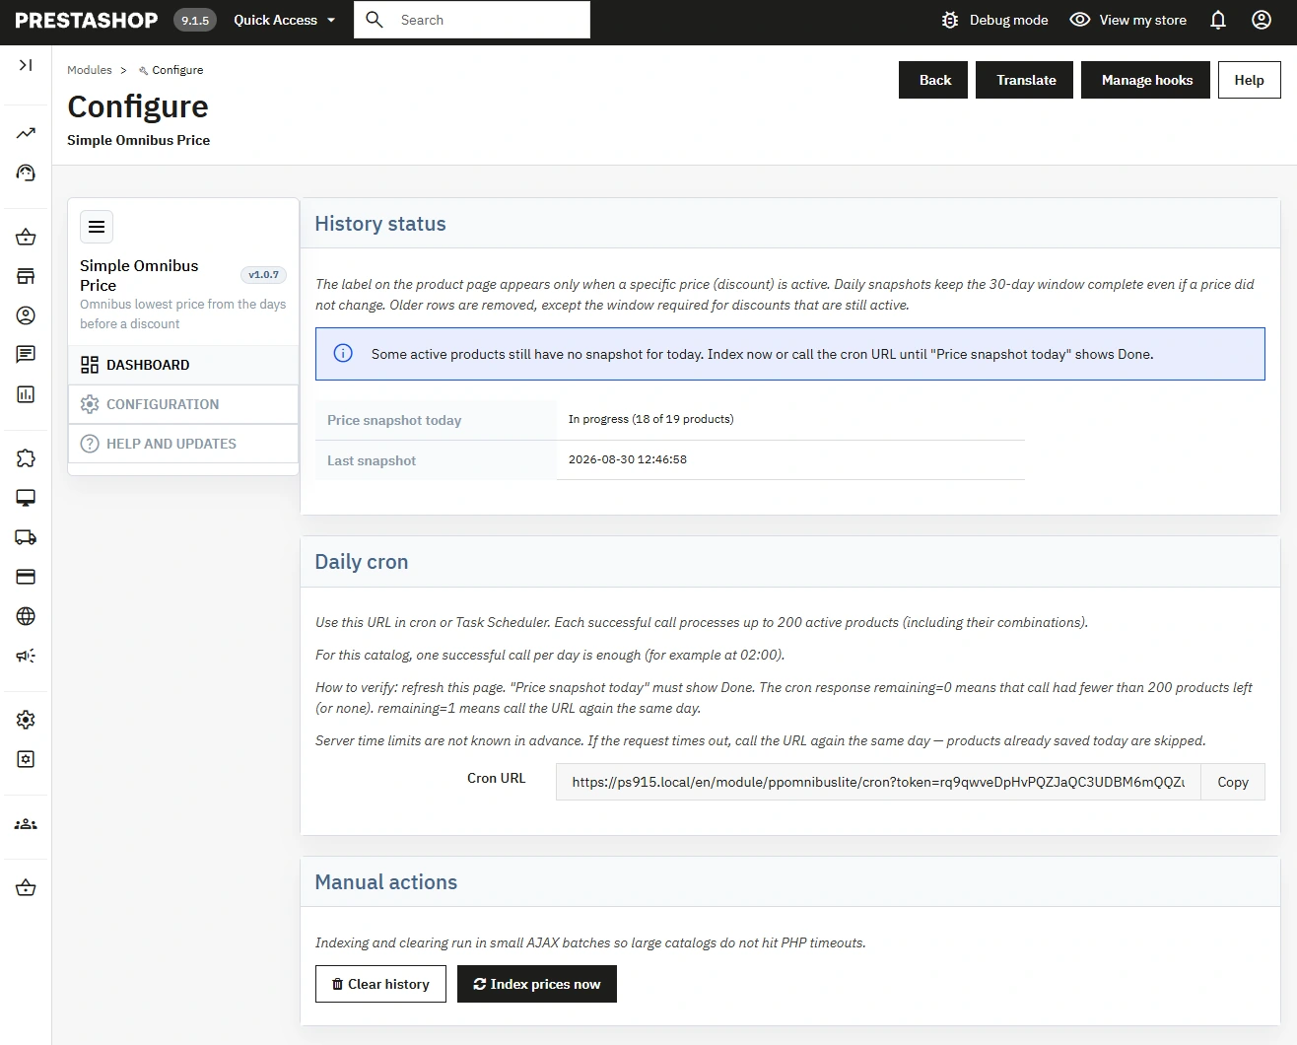Viewport: 1297px width, 1045px height.
Task: Open View my store link
Action: [1128, 20]
